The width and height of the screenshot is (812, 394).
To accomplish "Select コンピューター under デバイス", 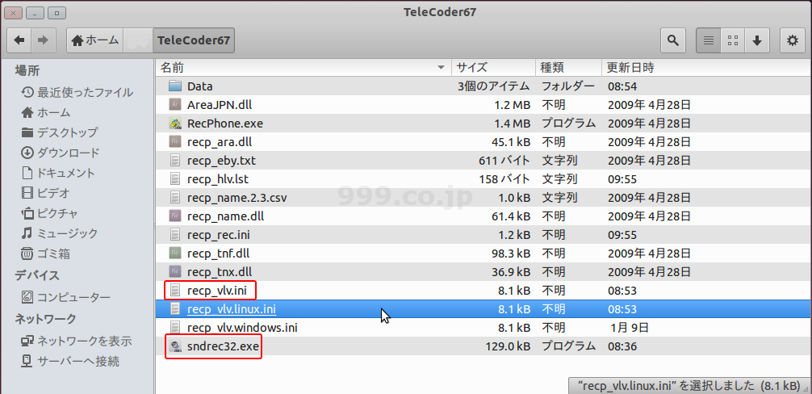I will click(65, 297).
